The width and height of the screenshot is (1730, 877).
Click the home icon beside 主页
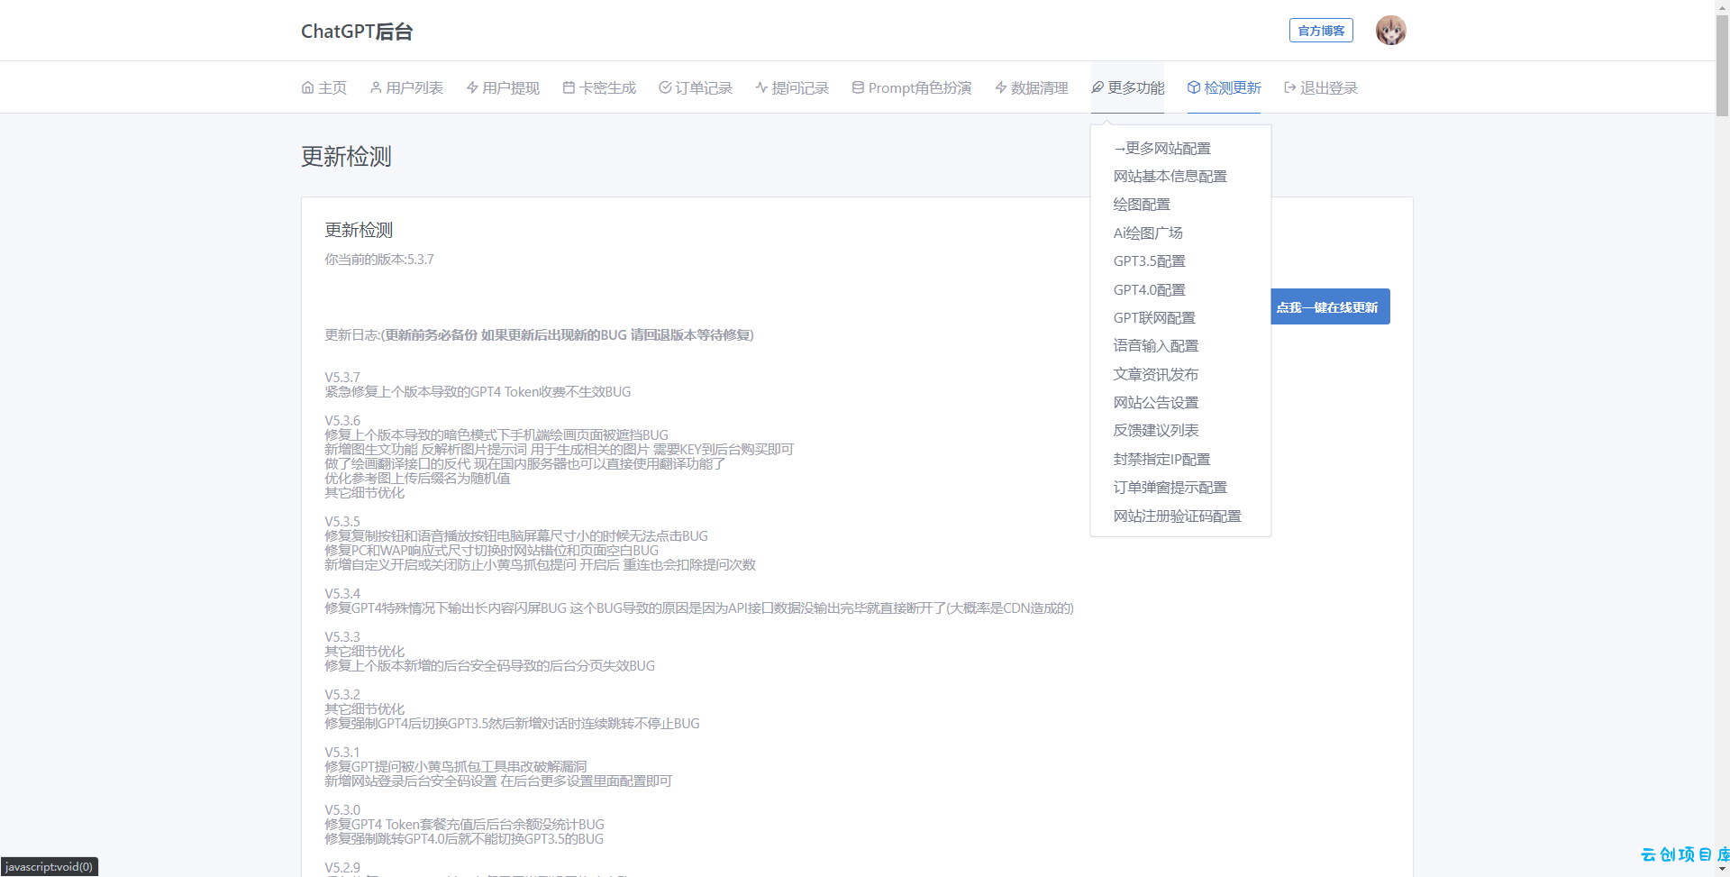(307, 87)
